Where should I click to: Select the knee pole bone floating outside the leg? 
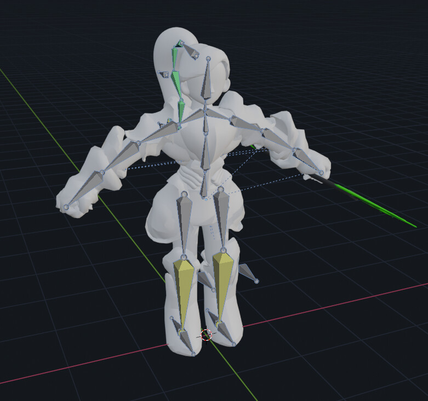pos(247,271)
